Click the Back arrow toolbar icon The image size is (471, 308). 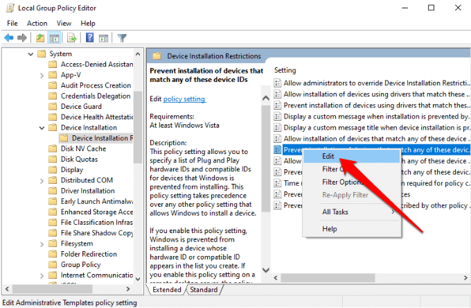coord(9,38)
